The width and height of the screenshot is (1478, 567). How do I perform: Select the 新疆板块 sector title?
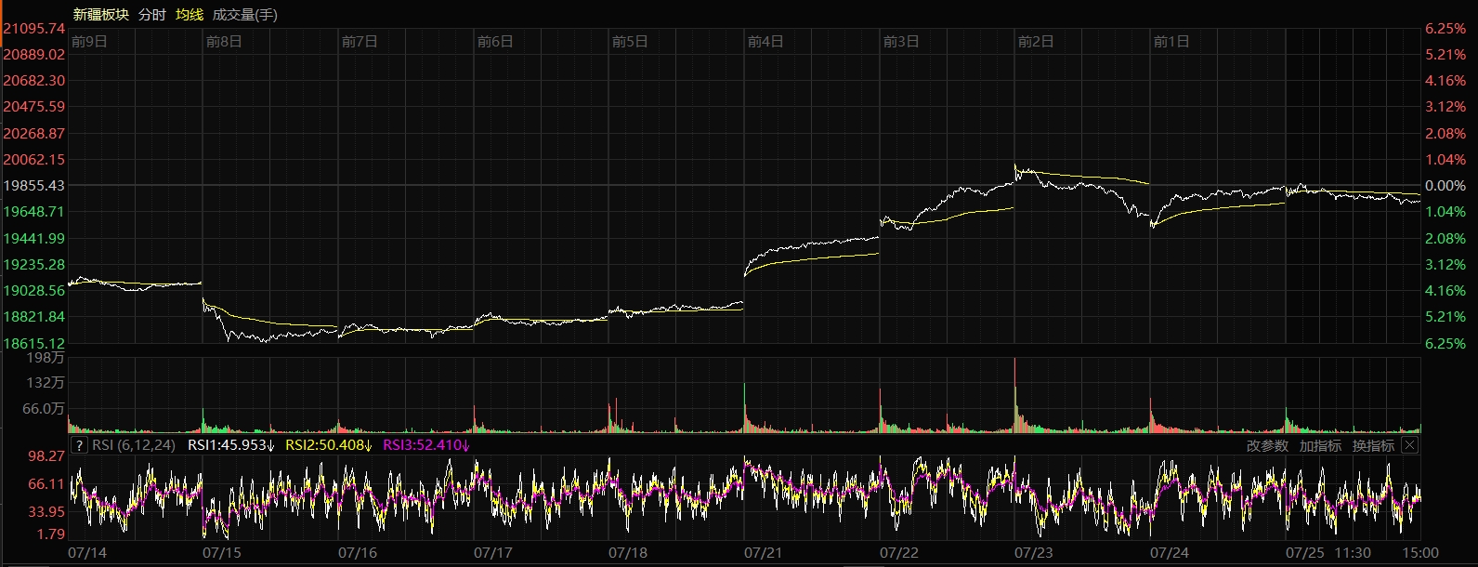click(x=101, y=14)
